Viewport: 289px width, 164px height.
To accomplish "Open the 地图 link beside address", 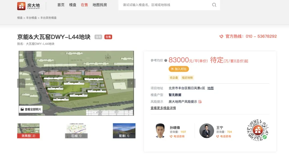I will [x=211, y=88].
